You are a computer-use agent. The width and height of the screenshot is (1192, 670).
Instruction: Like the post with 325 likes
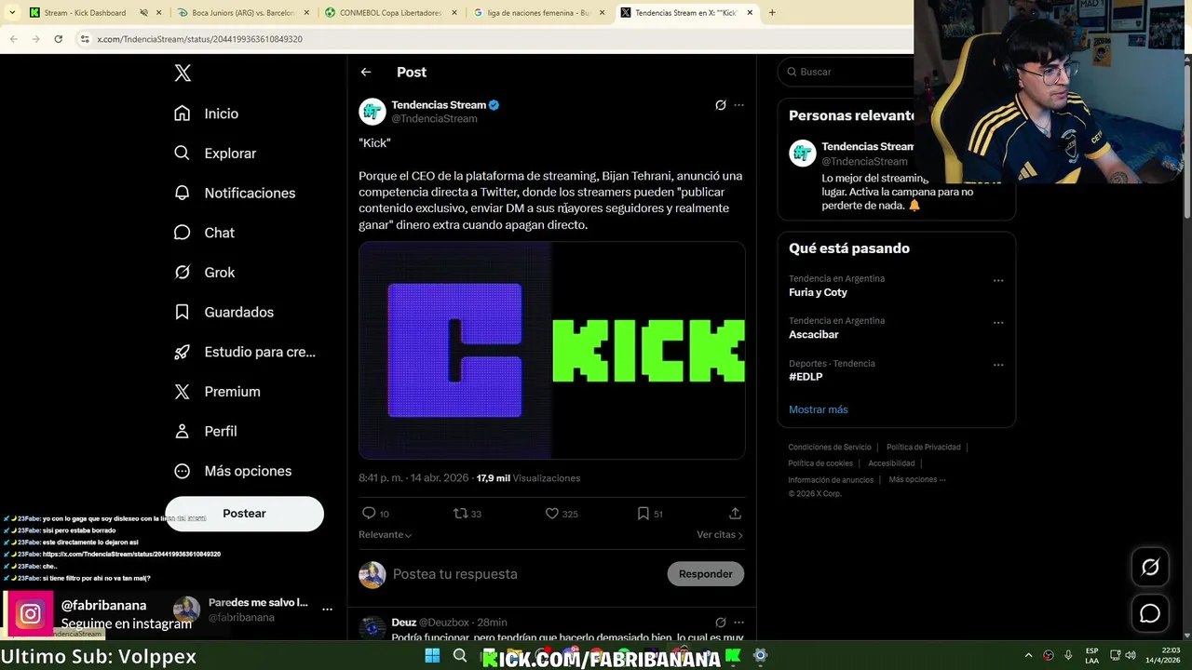[551, 514]
